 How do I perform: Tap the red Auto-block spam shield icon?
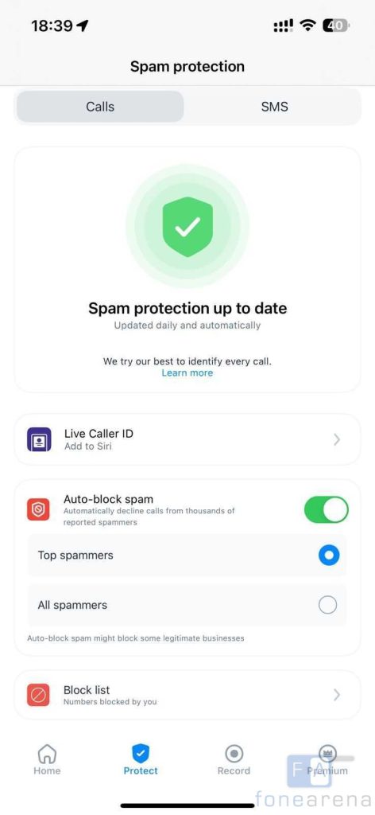[38, 510]
